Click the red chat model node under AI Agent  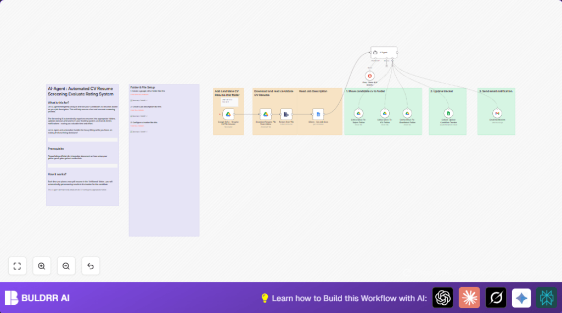370,75
